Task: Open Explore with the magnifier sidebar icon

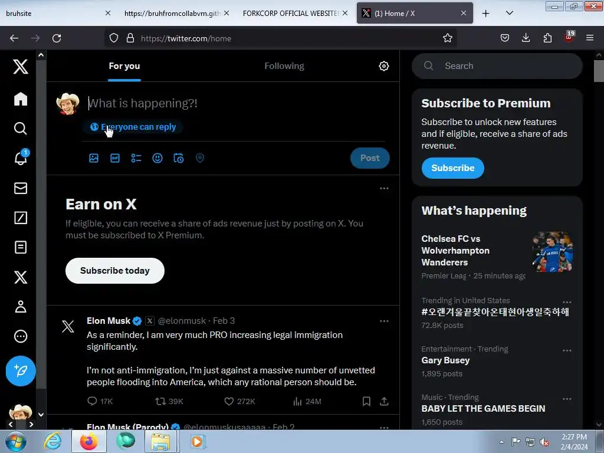Action: tap(21, 128)
